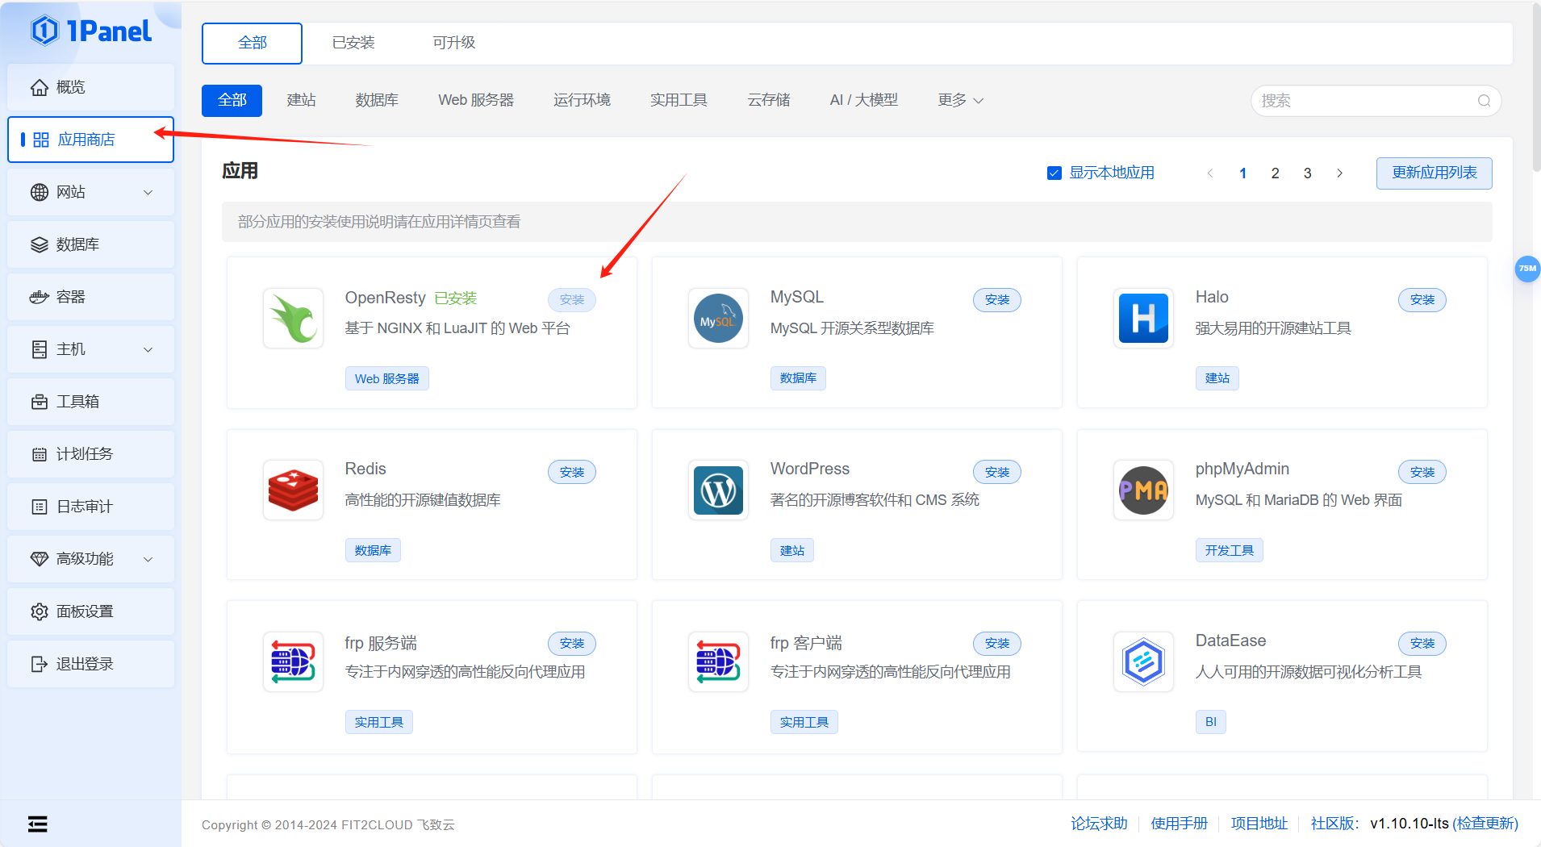This screenshot has height=847, width=1541.
Task: Toggle the 显示本地应用 checkbox
Action: (x=1054, y=173)
